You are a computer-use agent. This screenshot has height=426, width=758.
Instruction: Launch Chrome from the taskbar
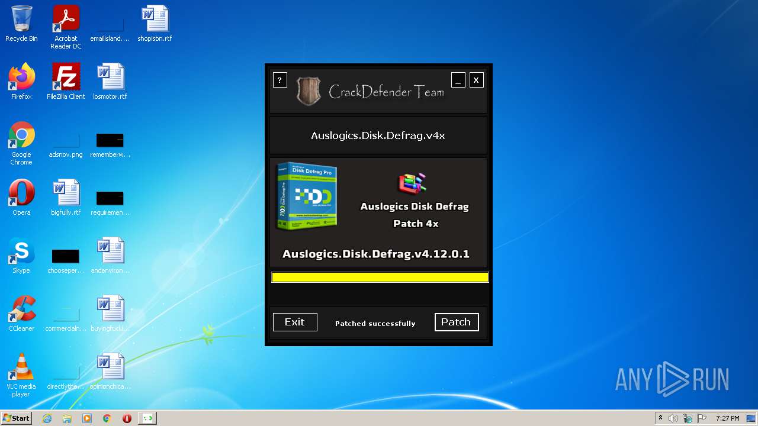click(107, 418)
